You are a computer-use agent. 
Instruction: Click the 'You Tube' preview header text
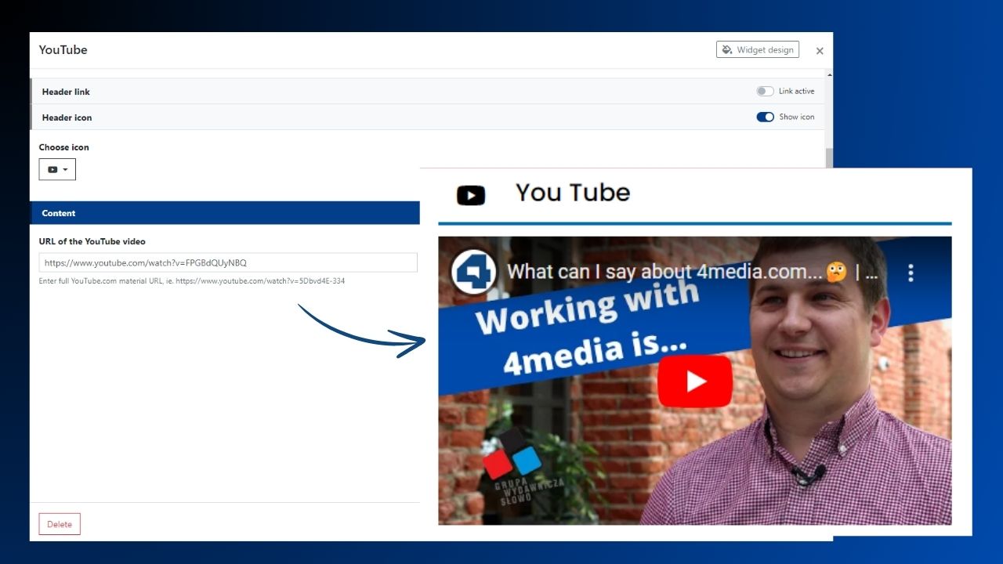pos(573,192)
